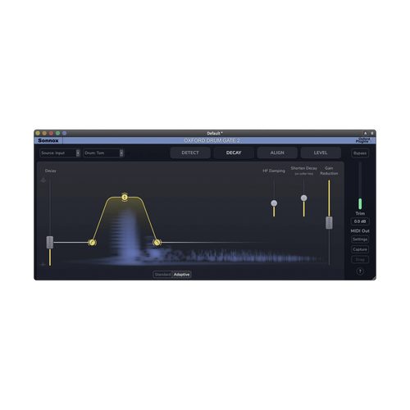Select preset slot A

(365, 133)
